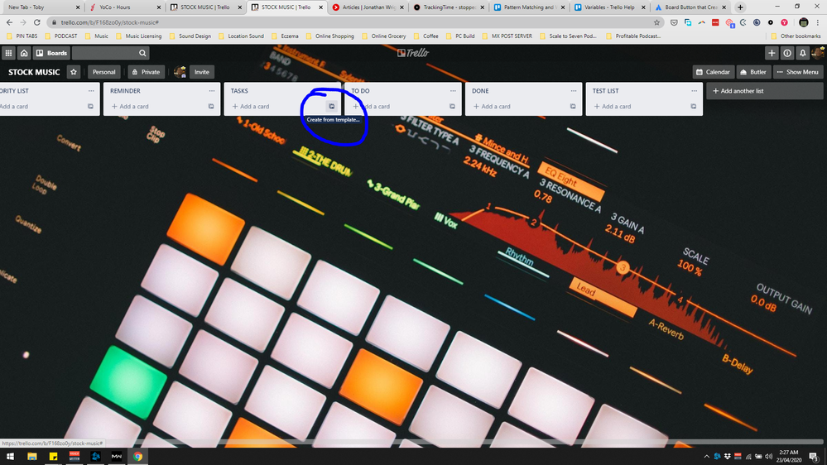Image resolution: width=827 pixels, height=465 pixels.
Task: Open the Calendar power-up
Action: [713, 72]
